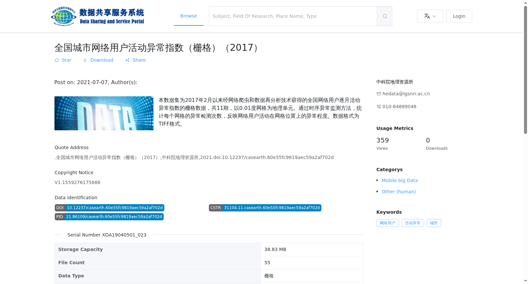Click the 活动异常 keyword tag
528x284 pixels.
coord(413,223)
